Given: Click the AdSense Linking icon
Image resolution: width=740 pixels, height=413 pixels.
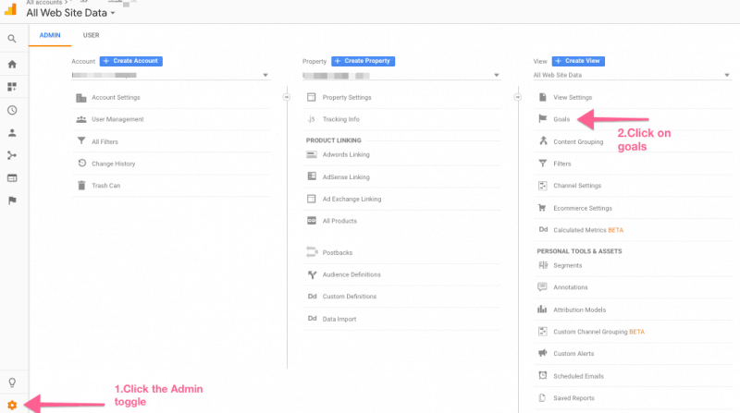Looking at the screenshot, I should [312, 176].
